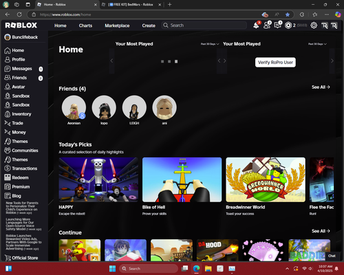Click the Robux balance icon

pos(288,25)
